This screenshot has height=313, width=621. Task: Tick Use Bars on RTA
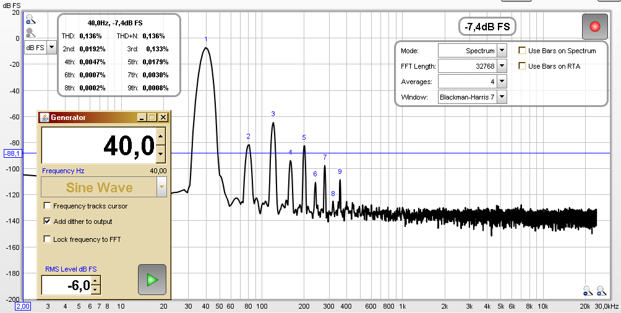522,66
